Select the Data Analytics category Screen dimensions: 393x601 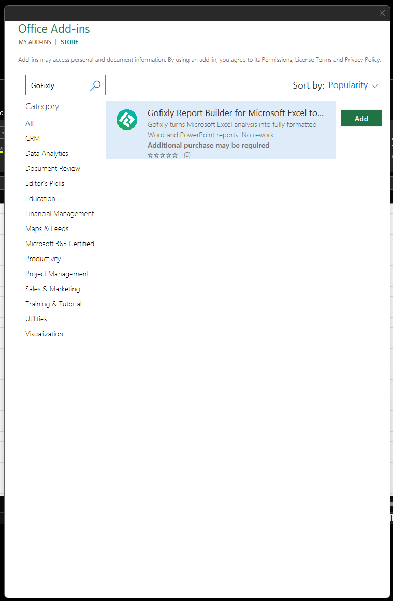point(47,153)
